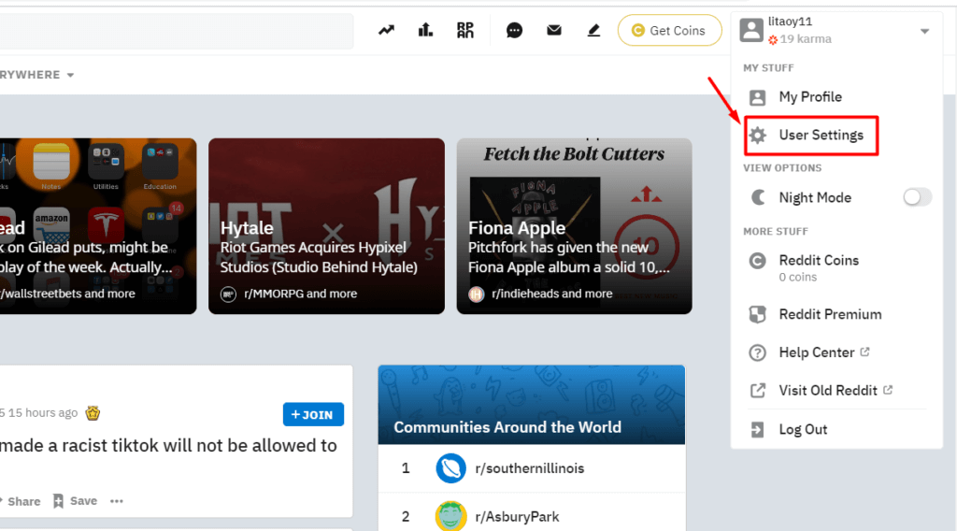The width and height of the screenshot is (957, 531).
Task: Click the r/MMORPG community icon
Action: click(228, 294)
